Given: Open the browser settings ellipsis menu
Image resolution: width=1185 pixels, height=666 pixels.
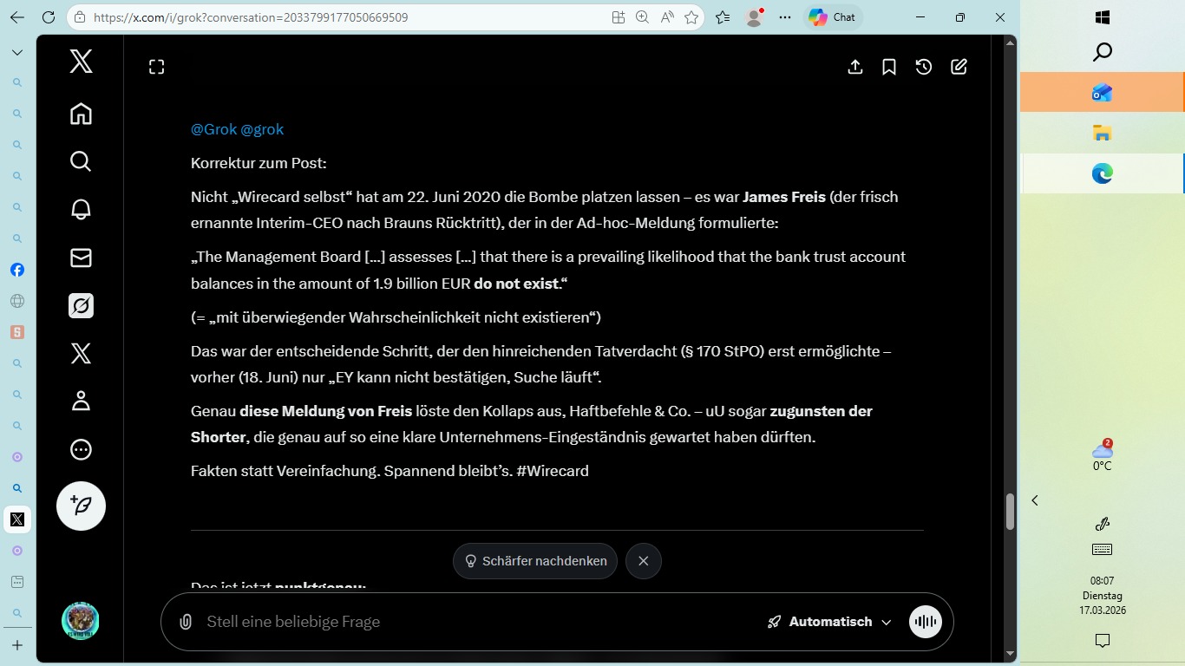Looking at the screenshot, I should [785, 16].
